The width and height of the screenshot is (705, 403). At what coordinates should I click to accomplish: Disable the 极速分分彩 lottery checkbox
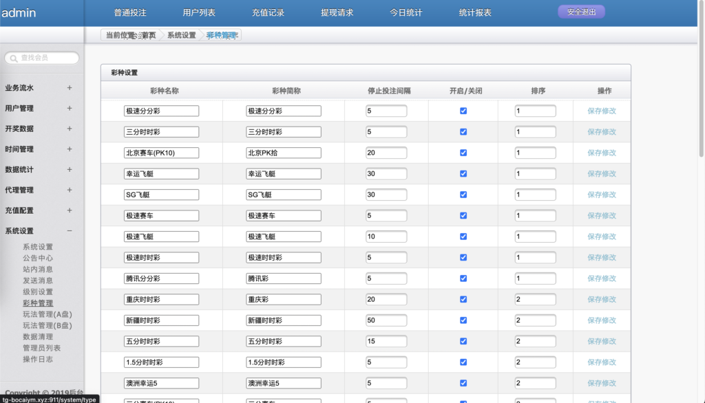point(463,111)
